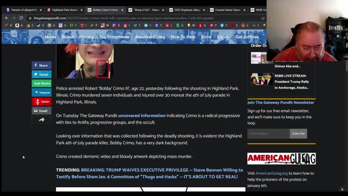Click Home in the site navigation
The height and width of the screenshot is (196, 348).
click(x=51, y=37)
